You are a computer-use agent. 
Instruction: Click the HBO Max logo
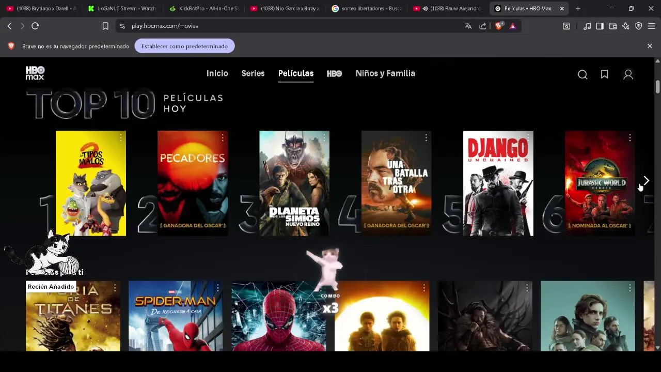click(x=35, y=73)
